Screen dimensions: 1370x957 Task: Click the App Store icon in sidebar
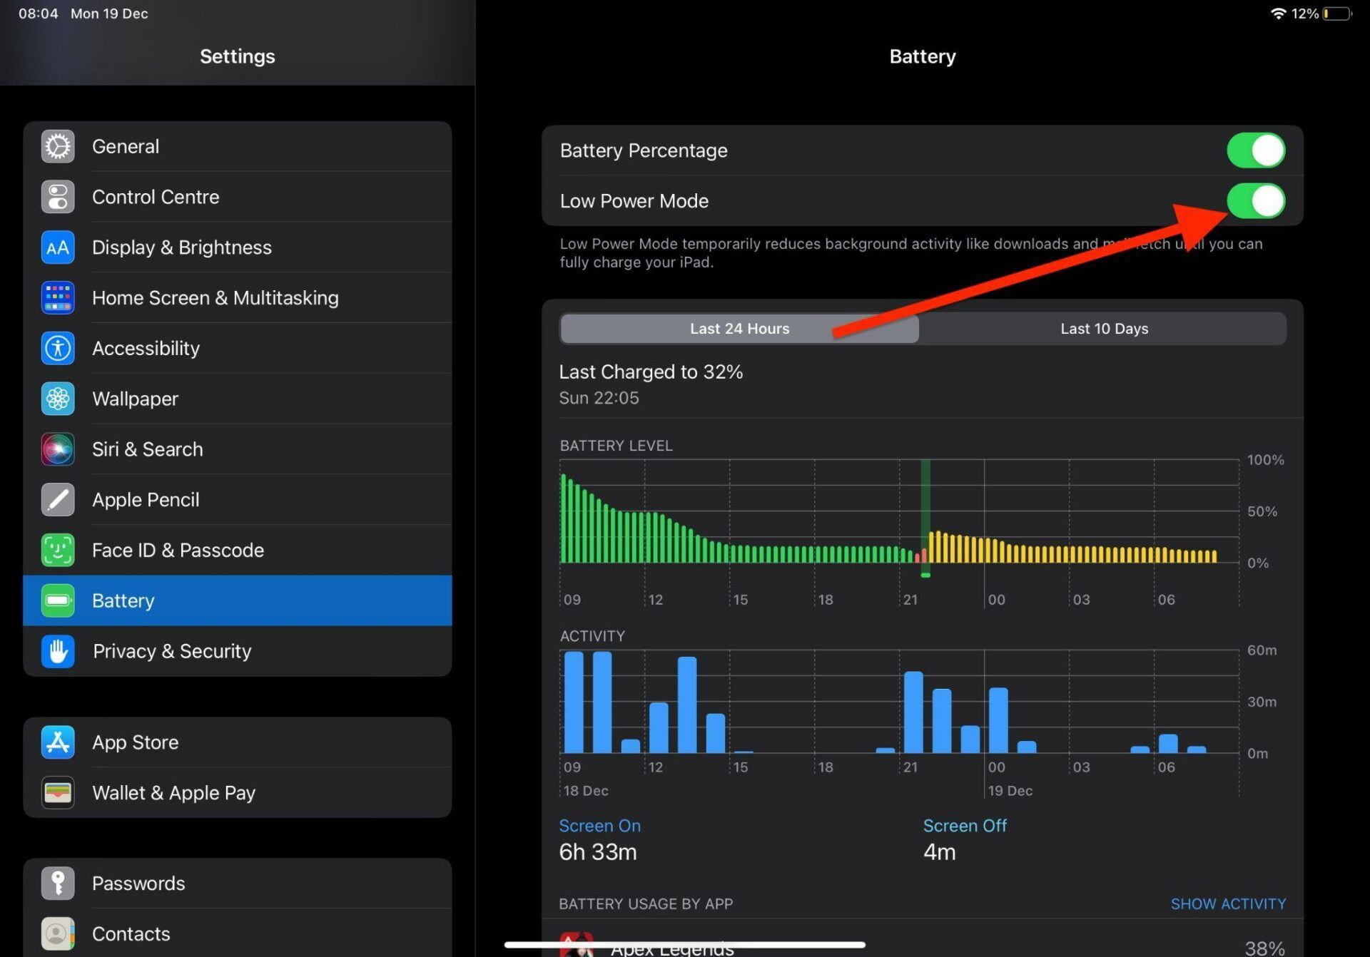tap(57, 742)
